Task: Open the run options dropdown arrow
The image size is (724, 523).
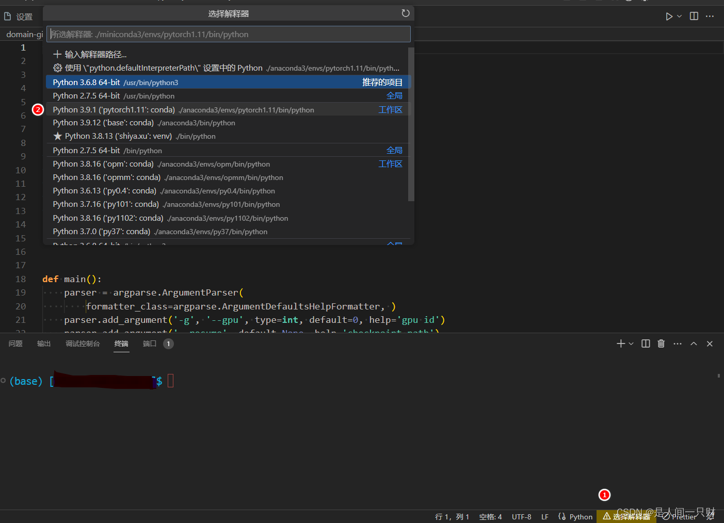Action: (x=679, y=17)
